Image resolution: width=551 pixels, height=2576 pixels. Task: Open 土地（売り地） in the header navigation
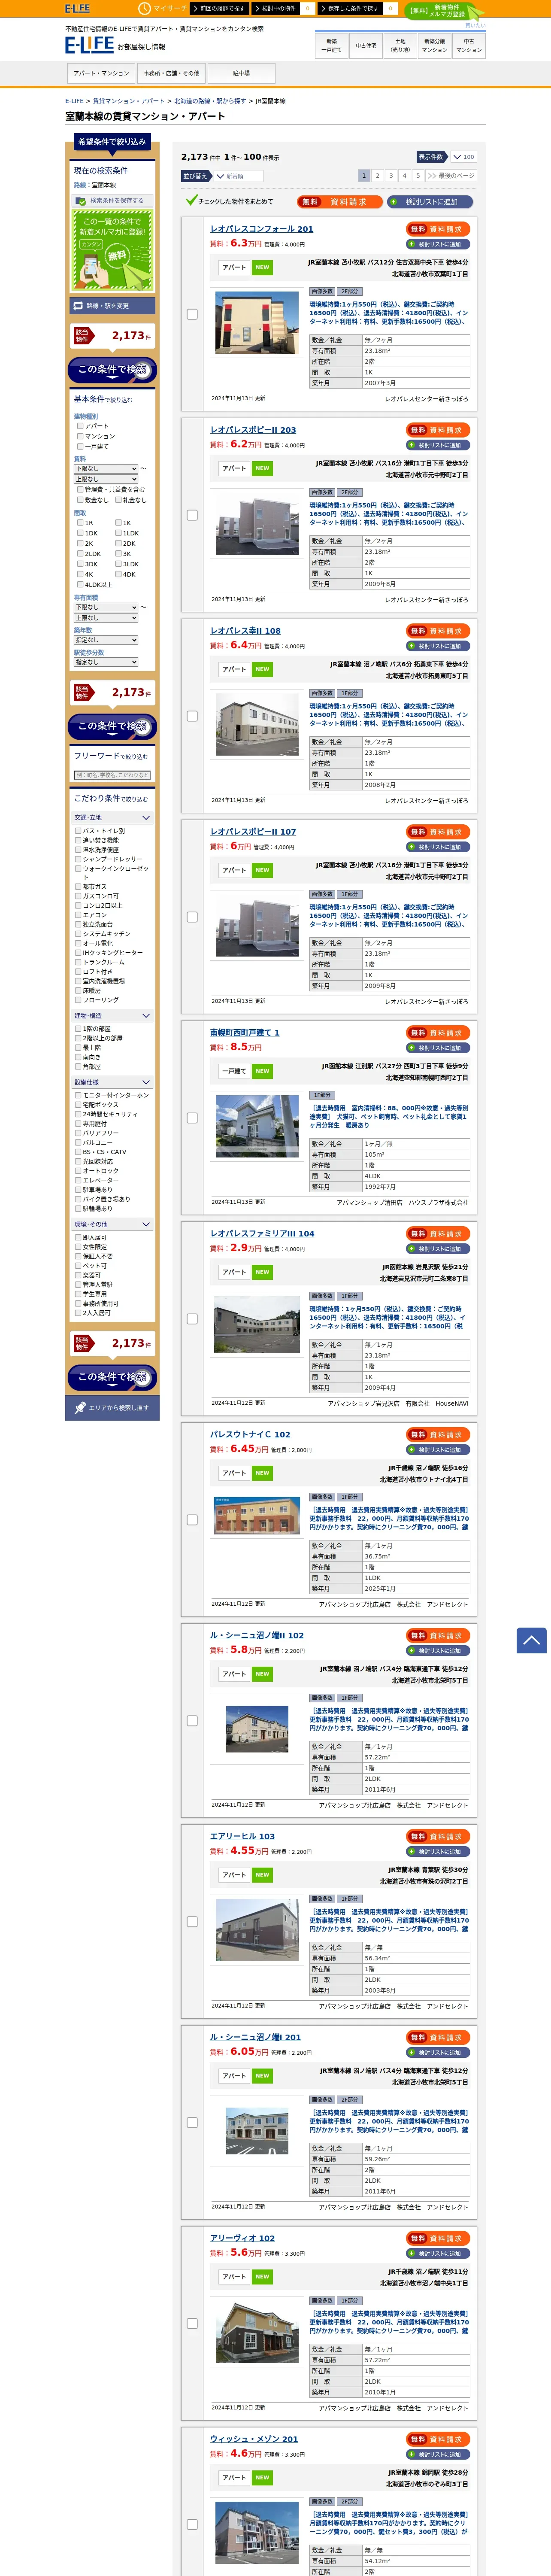tap(400, 46)
